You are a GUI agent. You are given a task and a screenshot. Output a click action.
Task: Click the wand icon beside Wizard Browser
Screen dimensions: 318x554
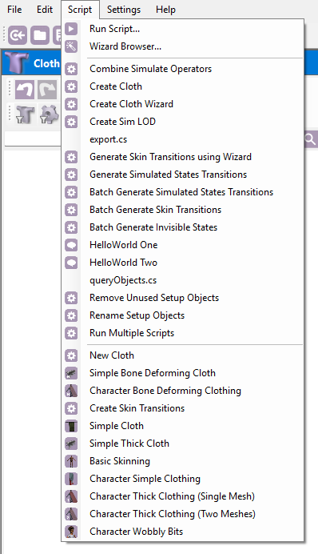71,46
